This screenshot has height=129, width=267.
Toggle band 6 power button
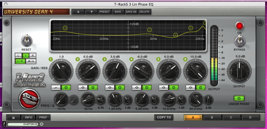tap(200, 88)
